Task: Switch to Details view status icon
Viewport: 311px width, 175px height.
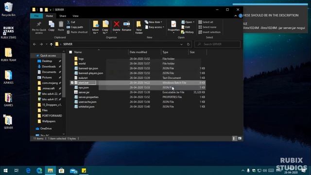Action: coord(234,138)
